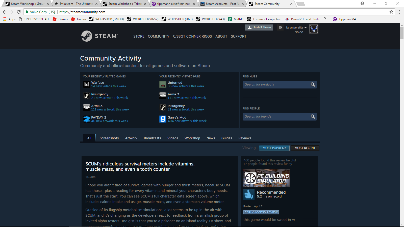Open 35 new artwork this week for Unturned
Viewport: 404px width, 227px height.
tap(186, 86)
